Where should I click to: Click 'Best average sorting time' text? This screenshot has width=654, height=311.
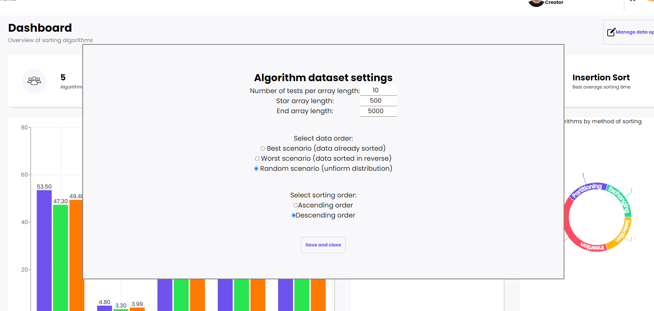point(601,87)
